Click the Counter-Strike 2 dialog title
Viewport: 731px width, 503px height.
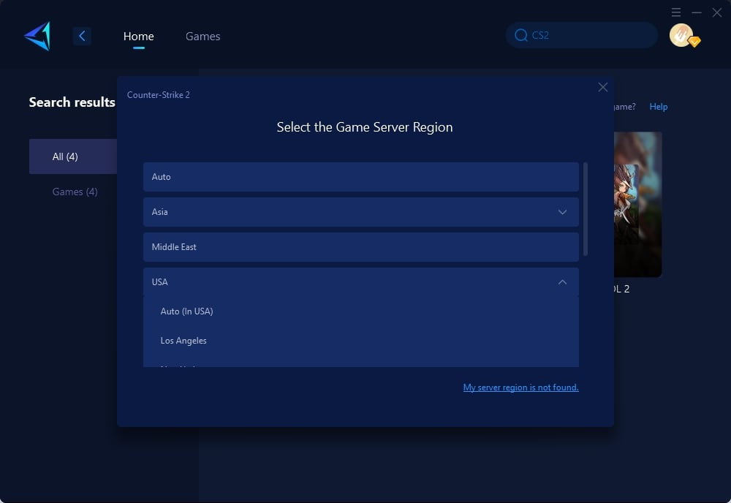159,95
